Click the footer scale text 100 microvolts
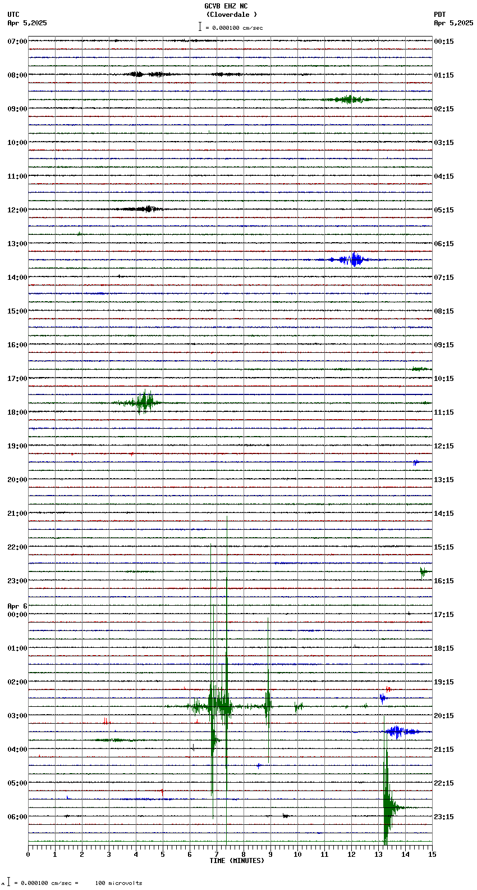The height and width of the screenshot is (890, 477). (118, 883)
